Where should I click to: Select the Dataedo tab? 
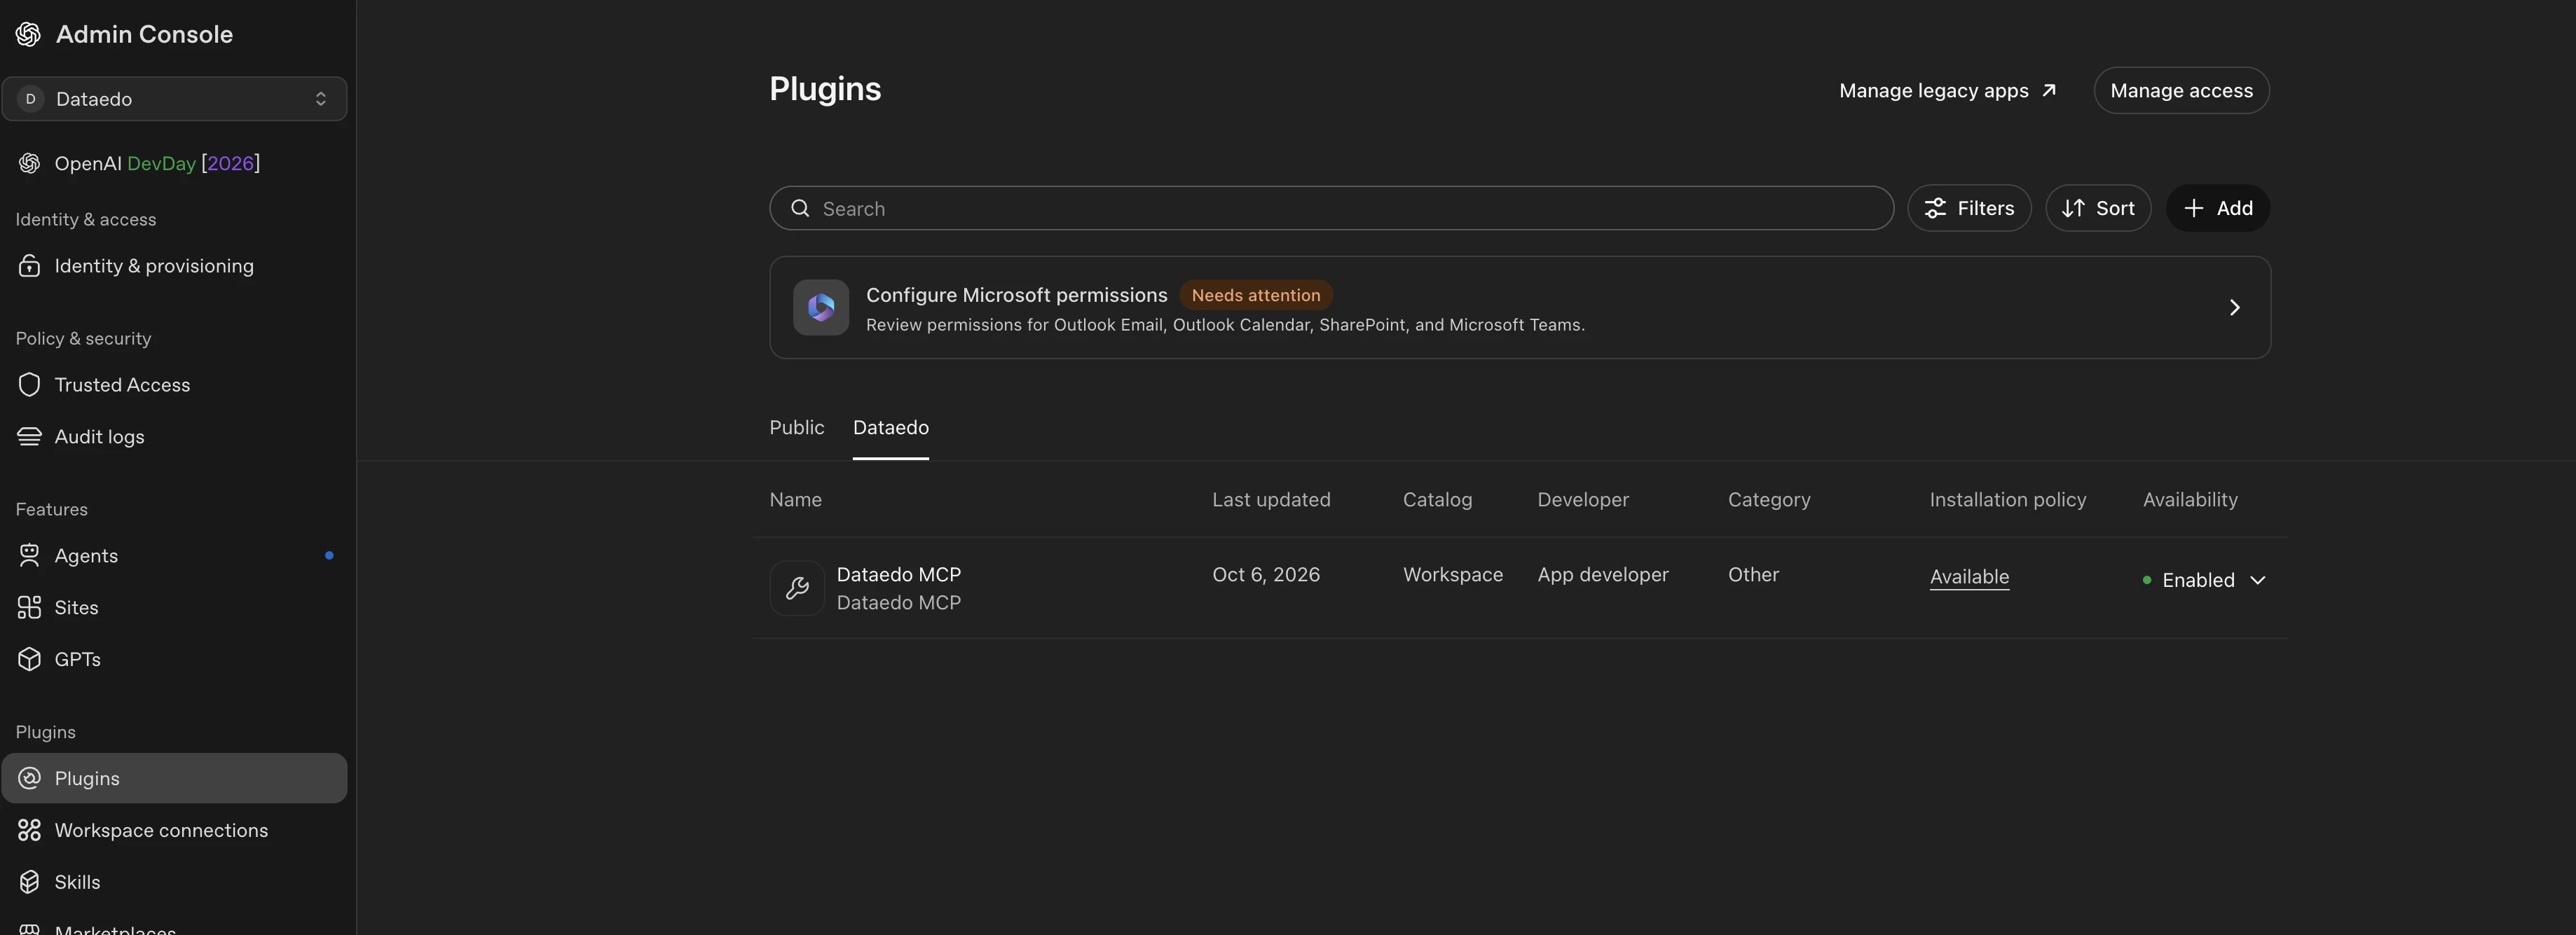coord(890,427)
